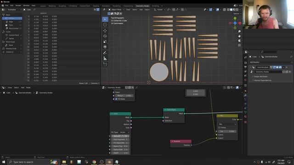The height and width of the screenshot is (165, 294).
Task: Select Vertex domain in spreadsheet sidebar
Action: [x=12, y=18]
